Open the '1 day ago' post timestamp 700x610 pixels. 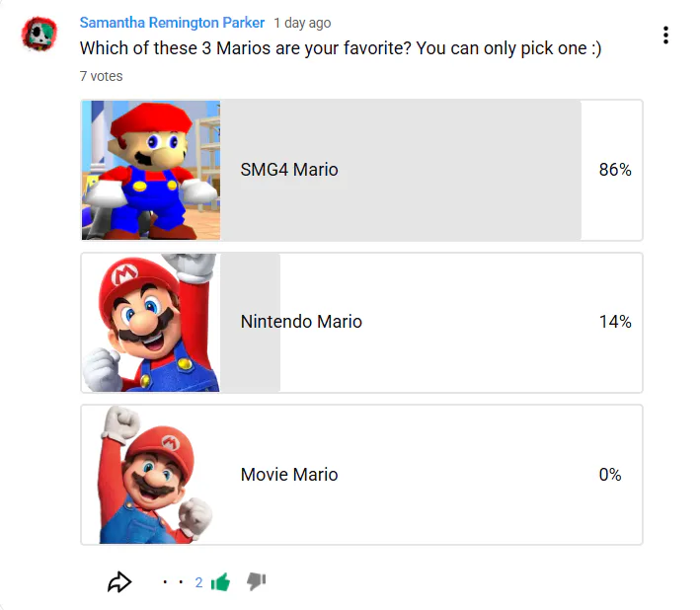coord(302,23)
